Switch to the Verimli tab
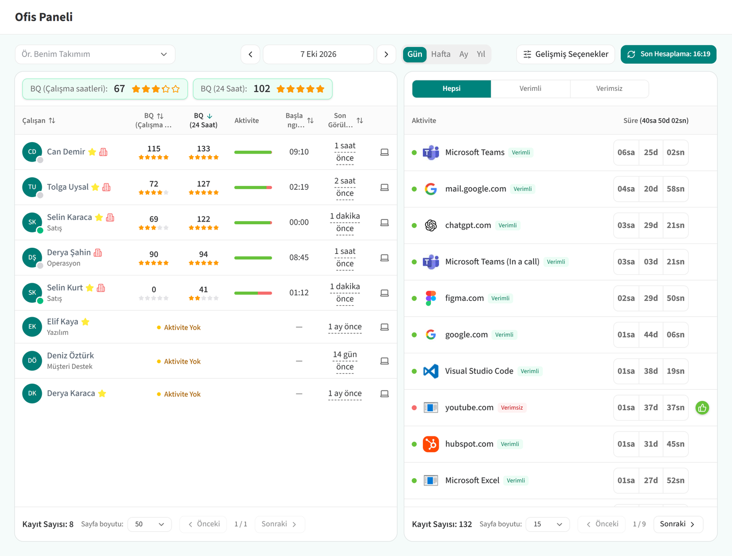Image resolution: width=732 pixels, height=556 pixels. (x=530, y=89)
